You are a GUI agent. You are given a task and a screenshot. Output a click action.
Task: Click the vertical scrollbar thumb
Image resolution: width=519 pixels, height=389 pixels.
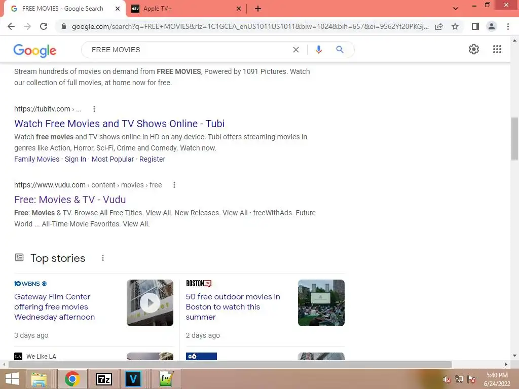tap(514, 139)
